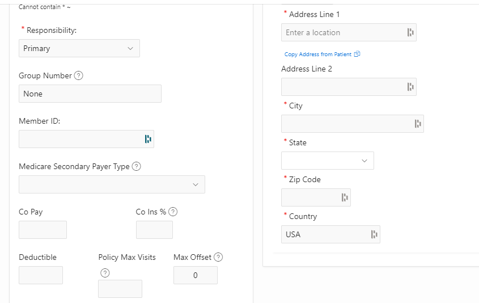Click the icon inside Address Line 1 field
This screenshot has width=479, height=303.
coord(410,32)
